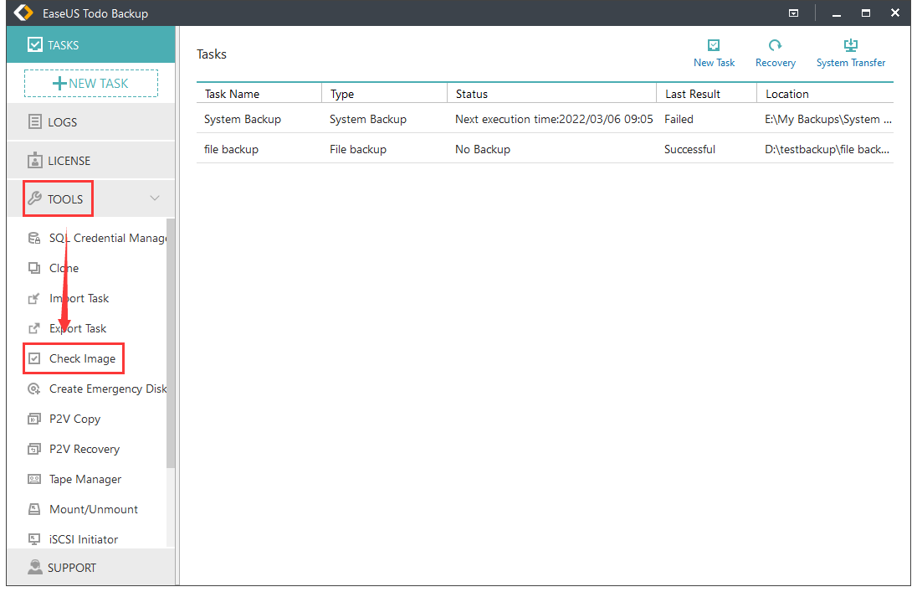Click the Tasks checkmark icon in sidebar
The height and width of the screenshot is (592, 917).
click(x=35, y=44)
